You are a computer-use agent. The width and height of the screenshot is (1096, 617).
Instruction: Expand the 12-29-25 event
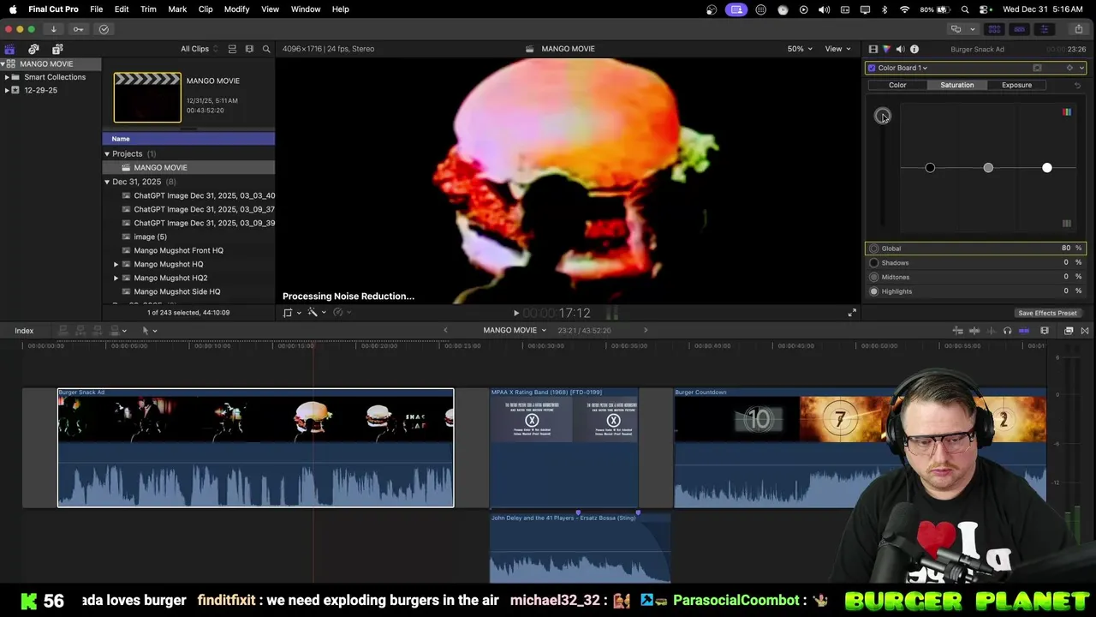click(x=7, y=91)
